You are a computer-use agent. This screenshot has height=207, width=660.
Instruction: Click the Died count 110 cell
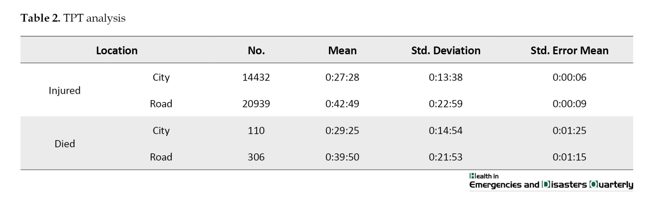point(256,131)
